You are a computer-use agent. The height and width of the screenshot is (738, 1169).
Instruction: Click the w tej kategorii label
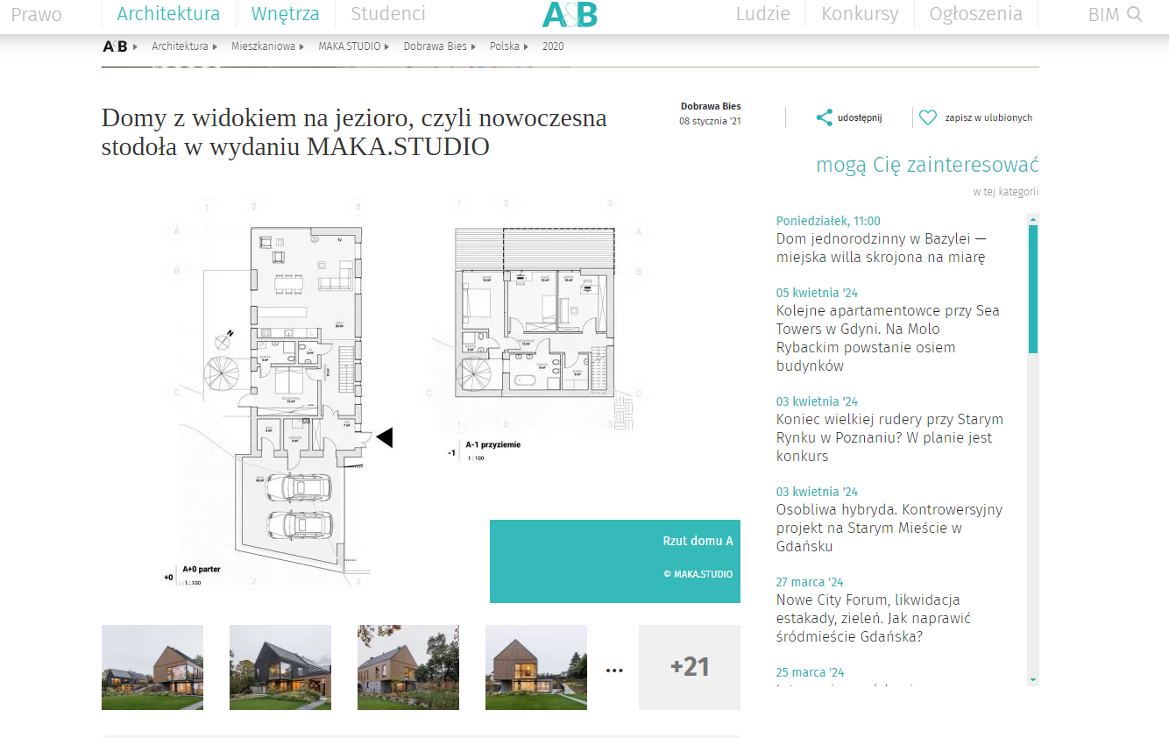tap(1006, 192)
